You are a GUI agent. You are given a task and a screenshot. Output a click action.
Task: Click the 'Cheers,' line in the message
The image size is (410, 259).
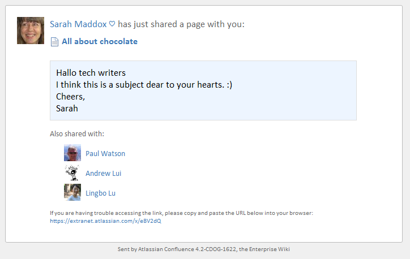point(71,97)
